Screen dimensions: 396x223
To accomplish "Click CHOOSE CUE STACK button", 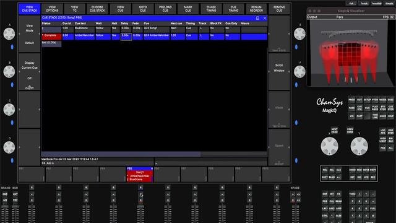I will click(x=97, y=9).
